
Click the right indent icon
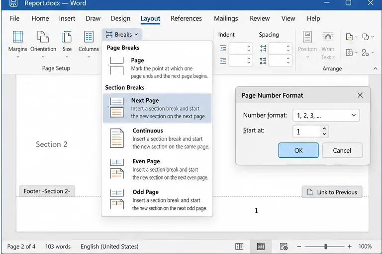(223, 61)
